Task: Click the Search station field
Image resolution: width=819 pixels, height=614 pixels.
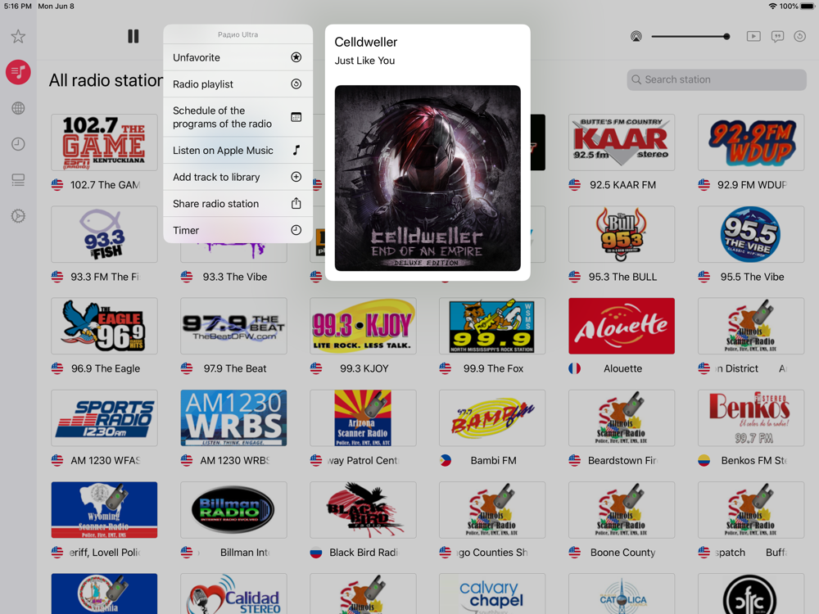Action: (717, 79)
